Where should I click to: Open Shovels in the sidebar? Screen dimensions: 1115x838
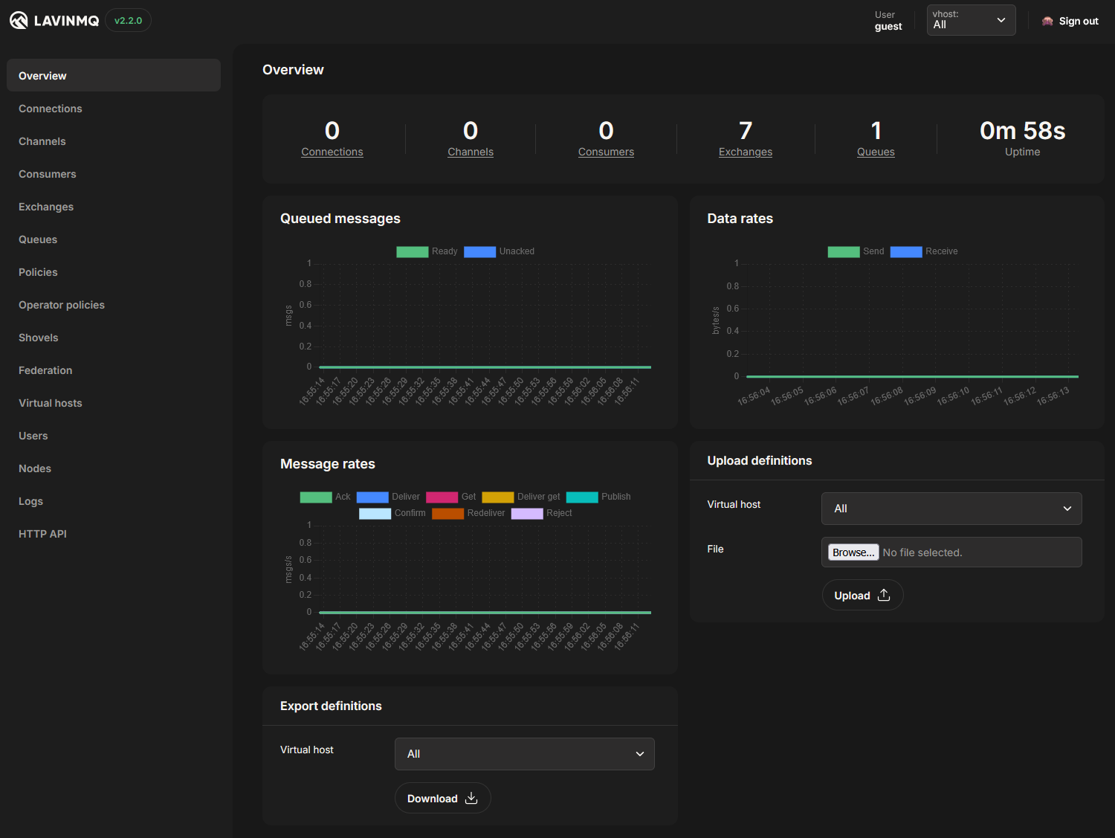pyautogui.click(x=114, y=338)
